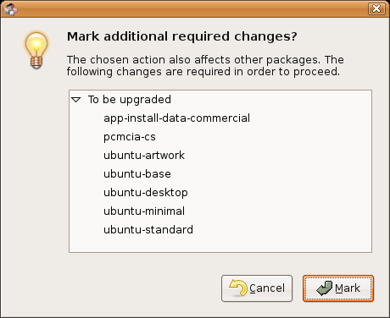
Task: Confirm changes with the Mark button
Action: pyautogui.click(x=338, y=288)
